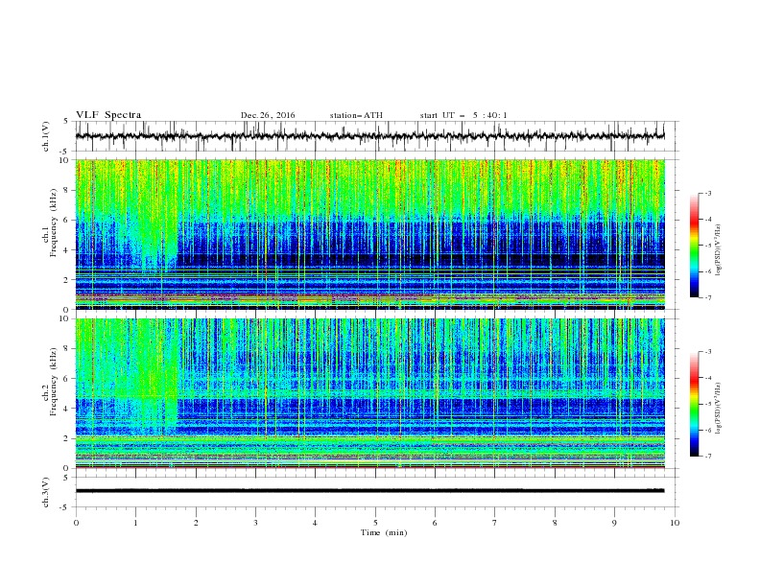The width and height of the screenshot is (760, 587).
Task: Click the time axis tick label "1"
Action: 135,523
